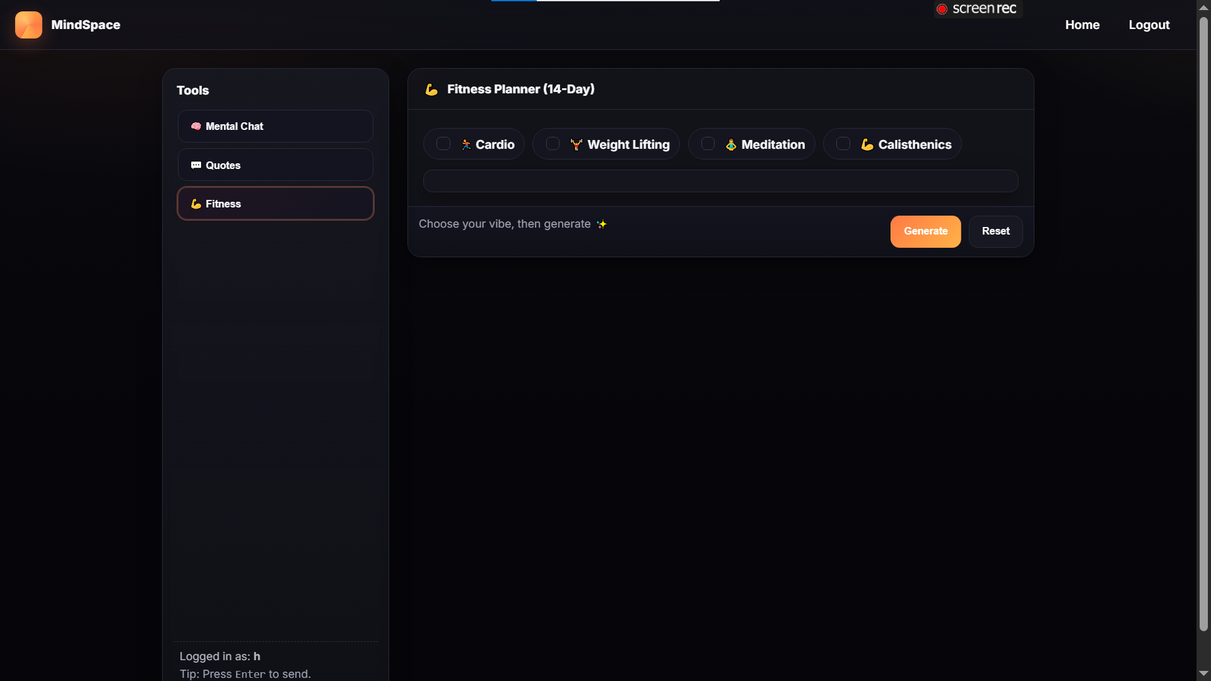Click the bicep icon next to Calisthenics
Viewport: 1211px width, 681px height.
[867, 144]
